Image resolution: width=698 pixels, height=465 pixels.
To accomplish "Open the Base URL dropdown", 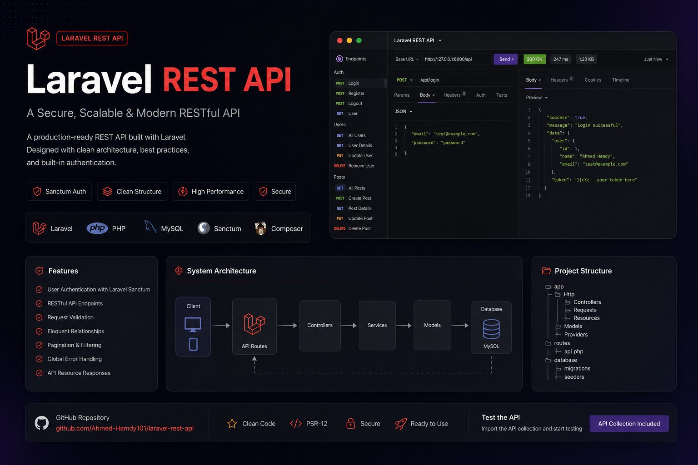I will click(x=407, y=59).
